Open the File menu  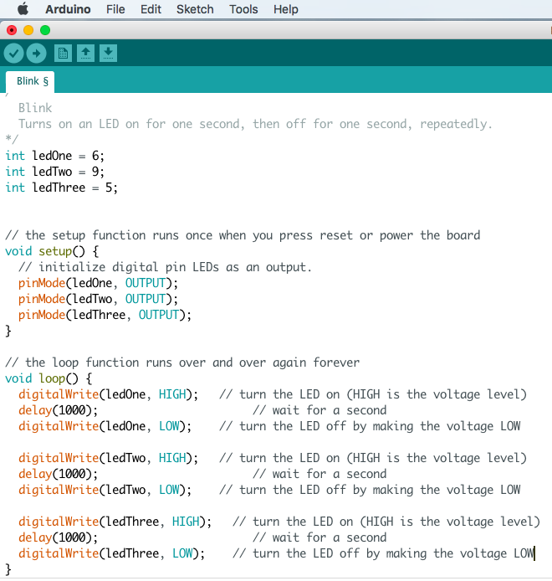click(x=115, y=9)
